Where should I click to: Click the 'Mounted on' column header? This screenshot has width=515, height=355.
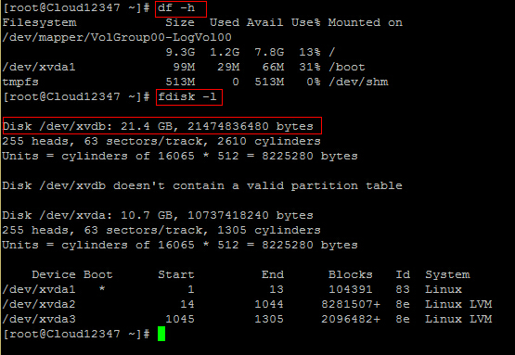[x=366, y=22]
